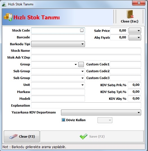The height and width of the screenshot is (151, 148).
Task: Close the window with the X button
Action: 139,3
